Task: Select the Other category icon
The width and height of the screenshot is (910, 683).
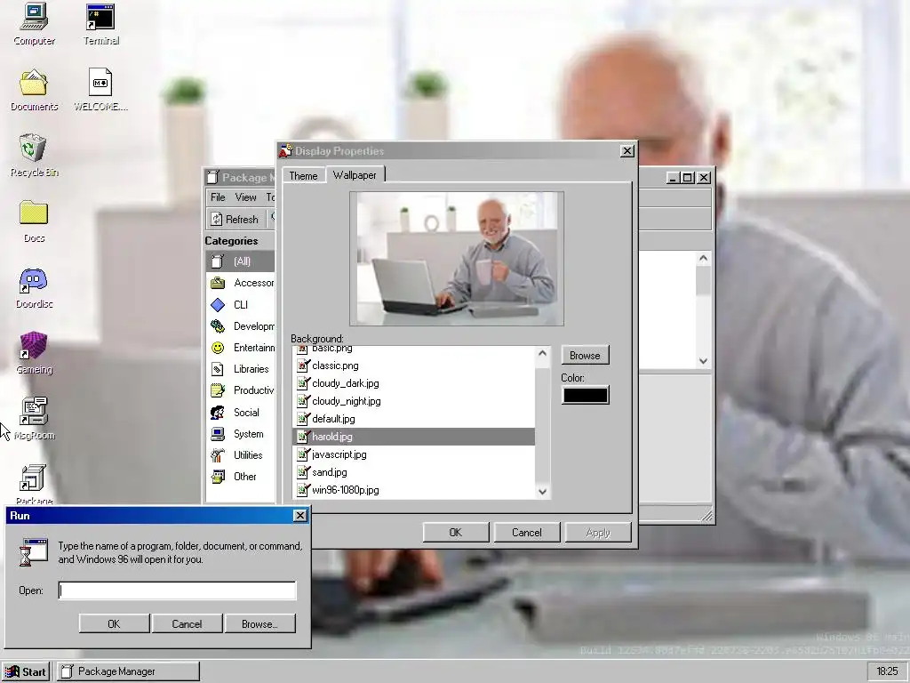Action: click(x=218, y=477)
